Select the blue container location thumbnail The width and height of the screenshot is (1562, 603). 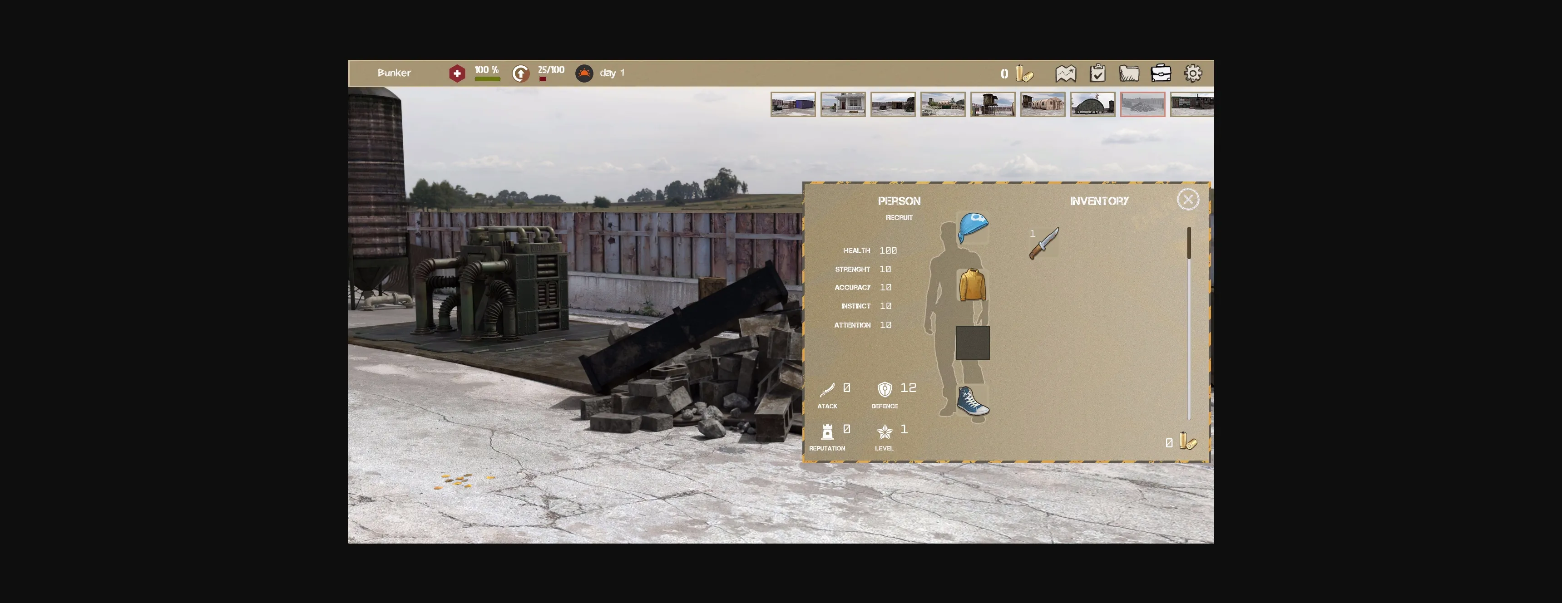coord(792,104)
